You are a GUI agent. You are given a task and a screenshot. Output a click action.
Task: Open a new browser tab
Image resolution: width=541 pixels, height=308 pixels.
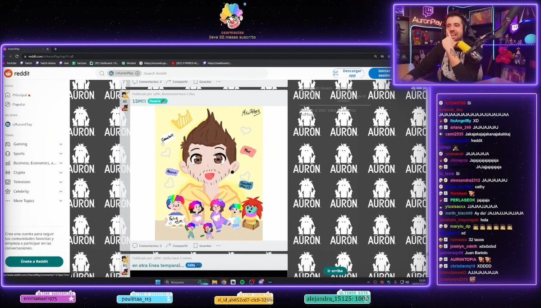click(55, 48)
